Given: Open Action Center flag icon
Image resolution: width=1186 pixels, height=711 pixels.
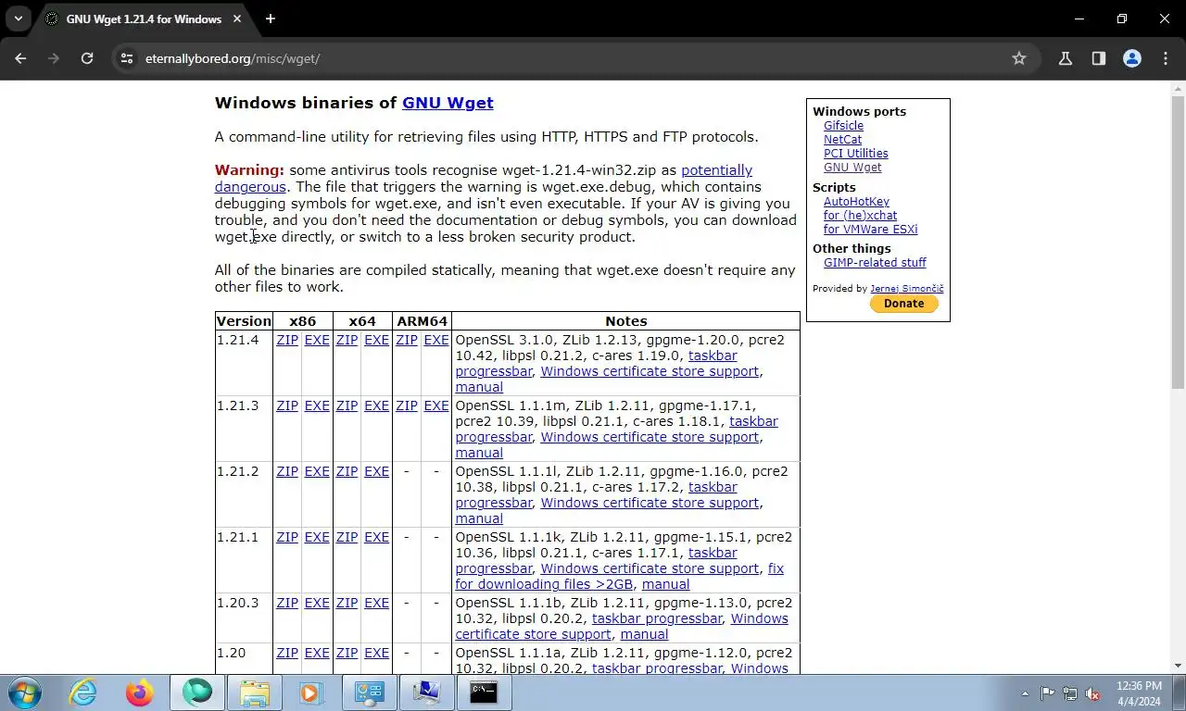Looking at the screenshot, I should [1047, 693].
